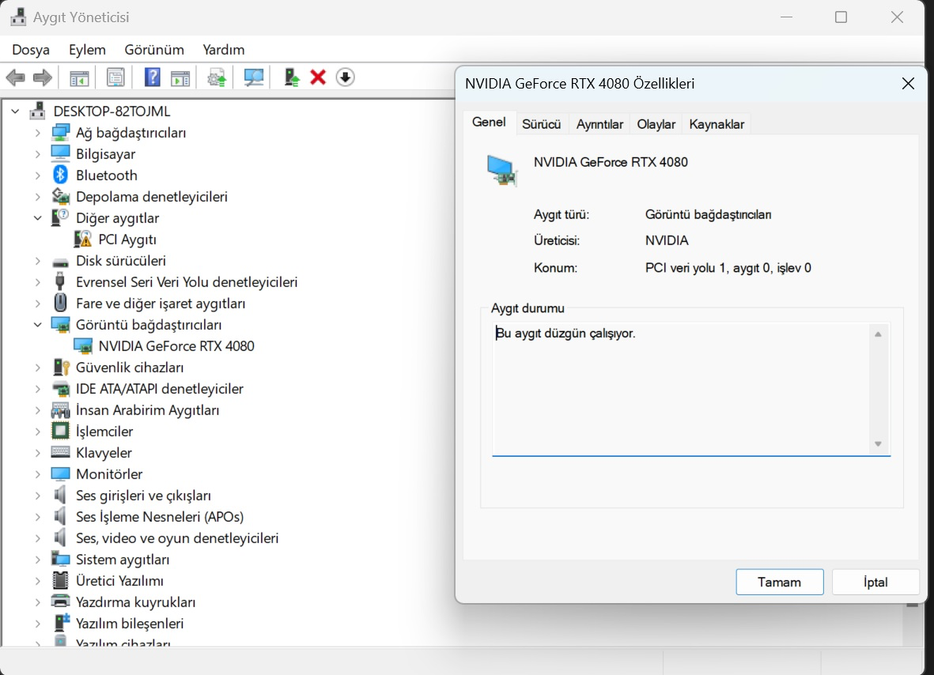934x675 pixels.
Task: Click the Aygıt durumu scroll-up arrow
Action: point(878,334)
